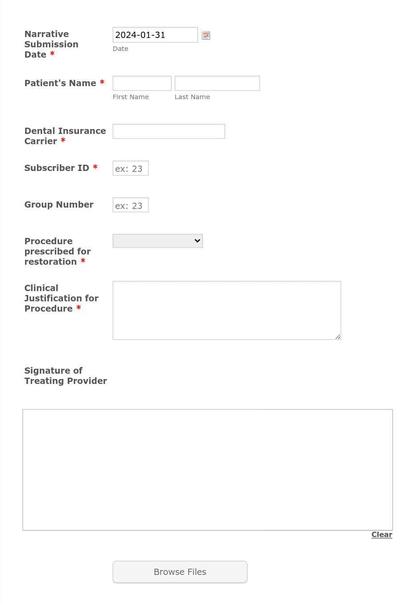The image size is (415, 604).
Task: Click inside the Clinical Justification text area
Action: (x=227, y=310)
